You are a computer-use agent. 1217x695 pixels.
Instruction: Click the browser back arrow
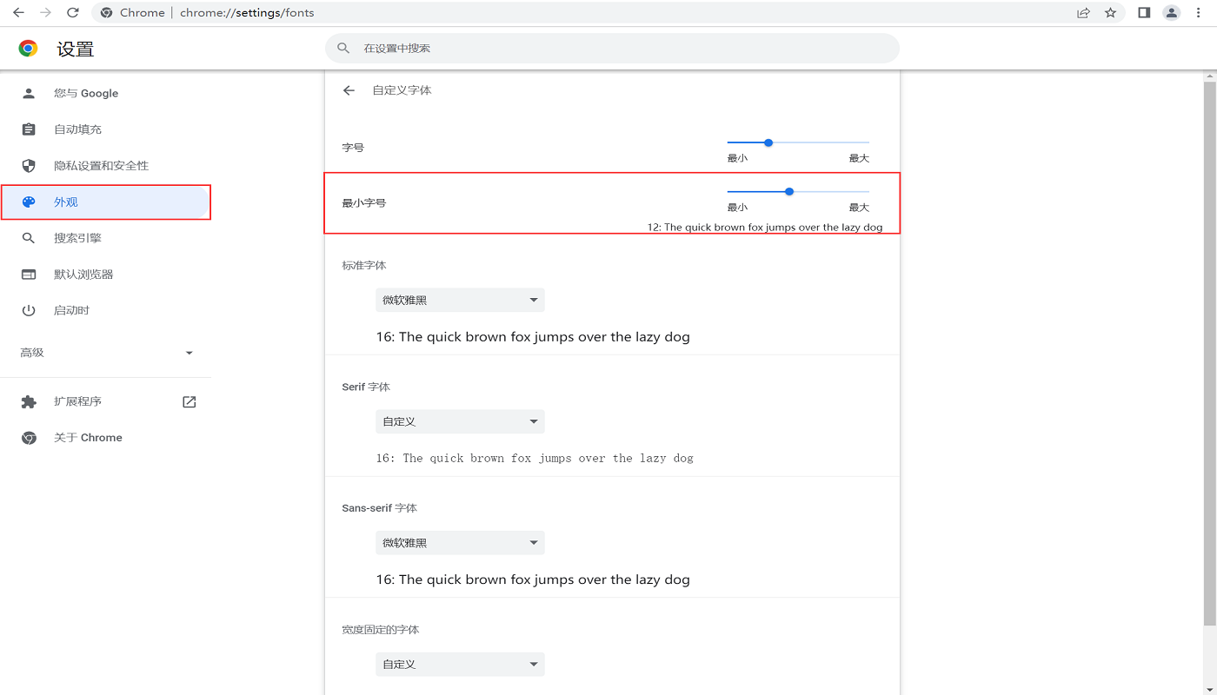pos(18,13)
